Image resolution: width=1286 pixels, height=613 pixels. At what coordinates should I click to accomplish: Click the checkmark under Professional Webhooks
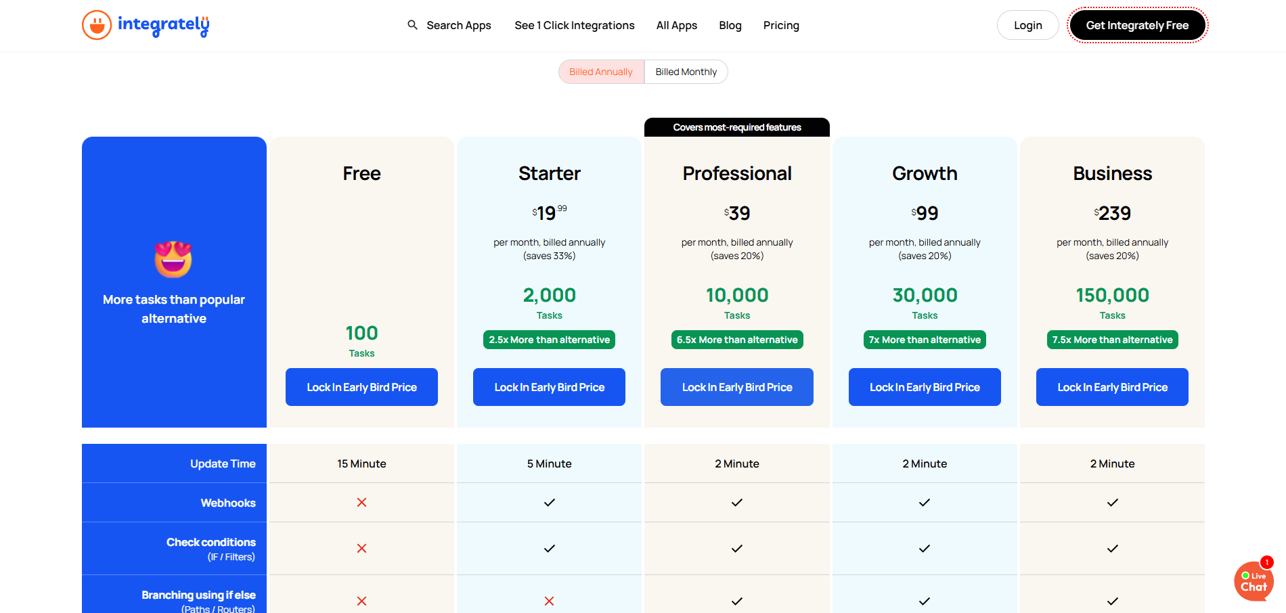pos(737,502)
